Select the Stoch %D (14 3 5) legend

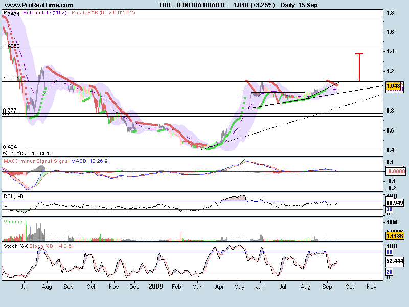tap(52, 246)
